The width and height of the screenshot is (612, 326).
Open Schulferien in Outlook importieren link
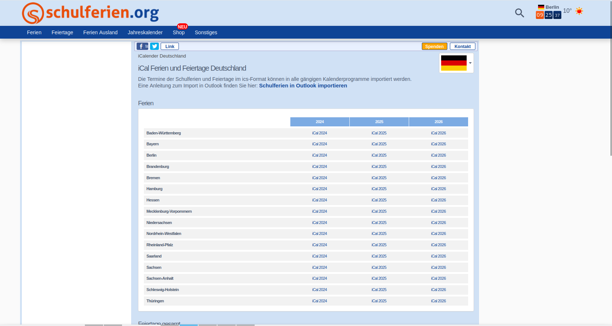(303, 86)
